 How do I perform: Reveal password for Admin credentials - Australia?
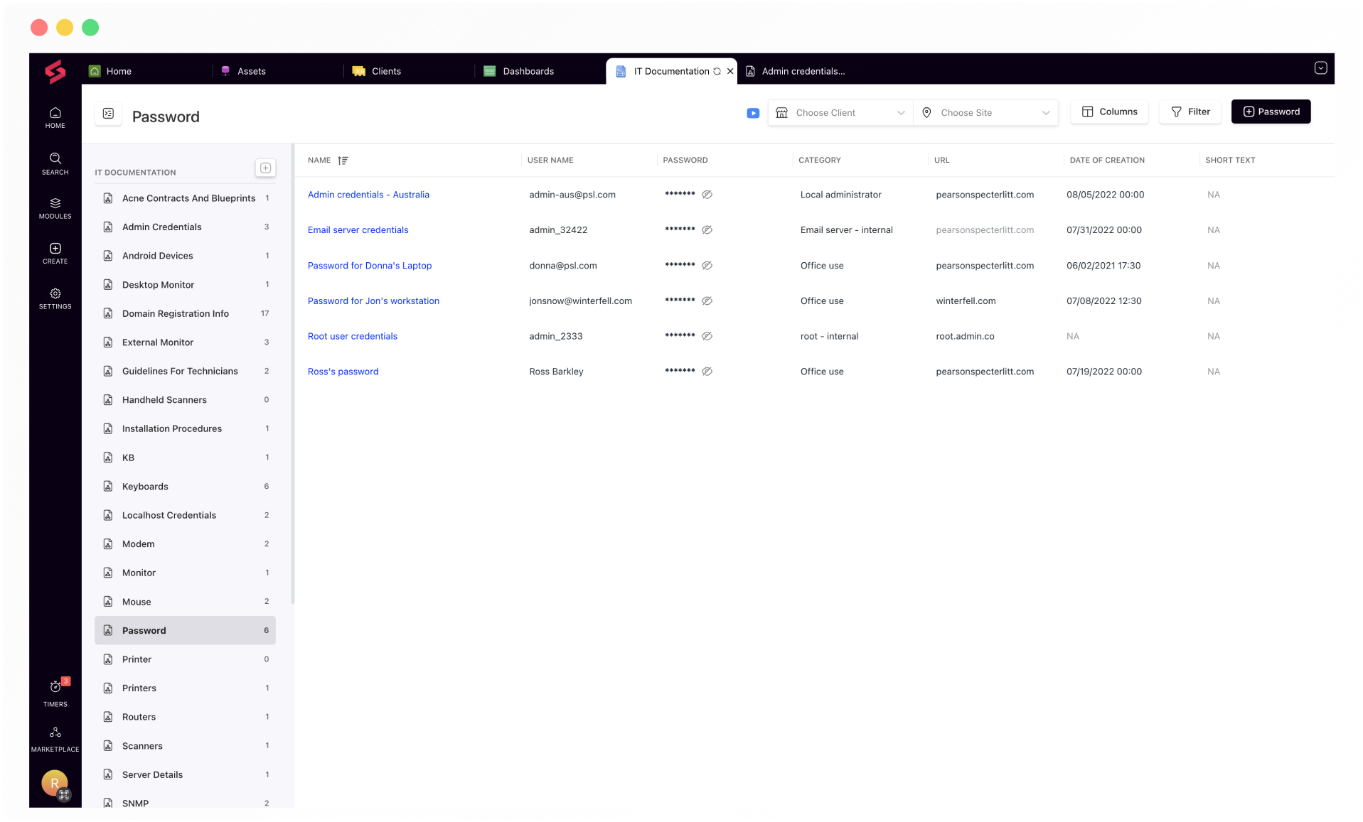pyautogui.click(x=707, y=195)
